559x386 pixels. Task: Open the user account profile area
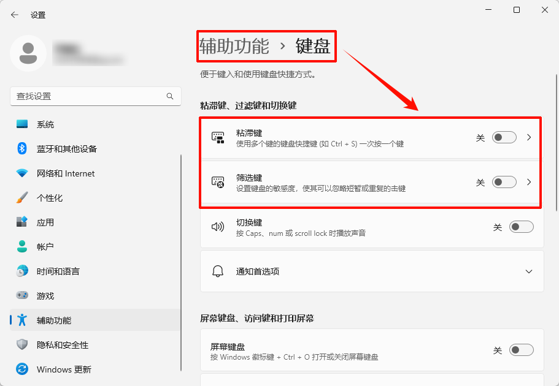click(61, 53)
